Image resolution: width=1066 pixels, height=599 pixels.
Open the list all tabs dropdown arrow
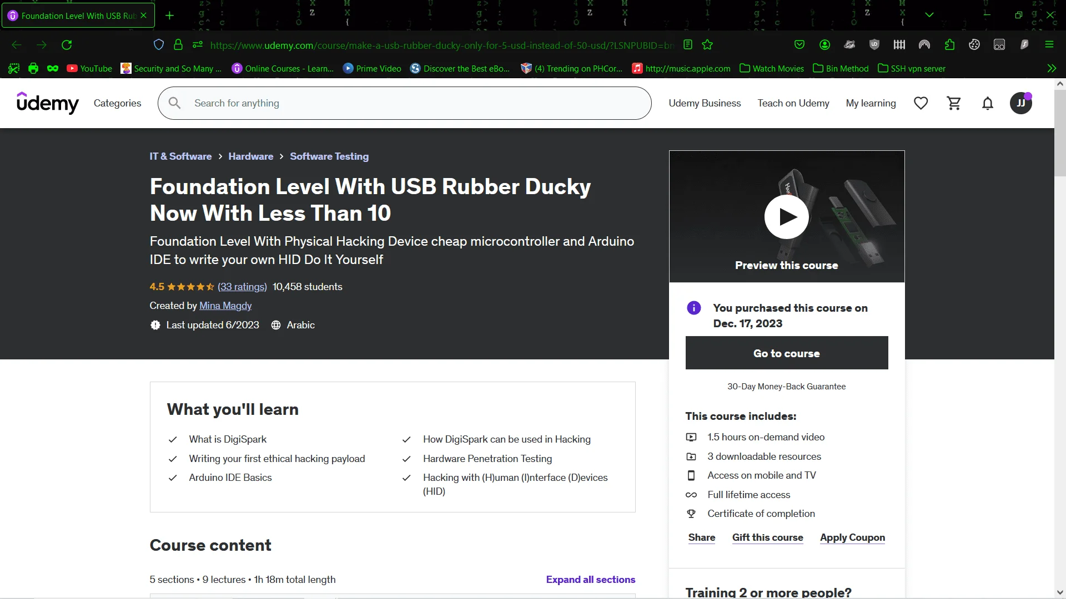[x=929, y=15]
